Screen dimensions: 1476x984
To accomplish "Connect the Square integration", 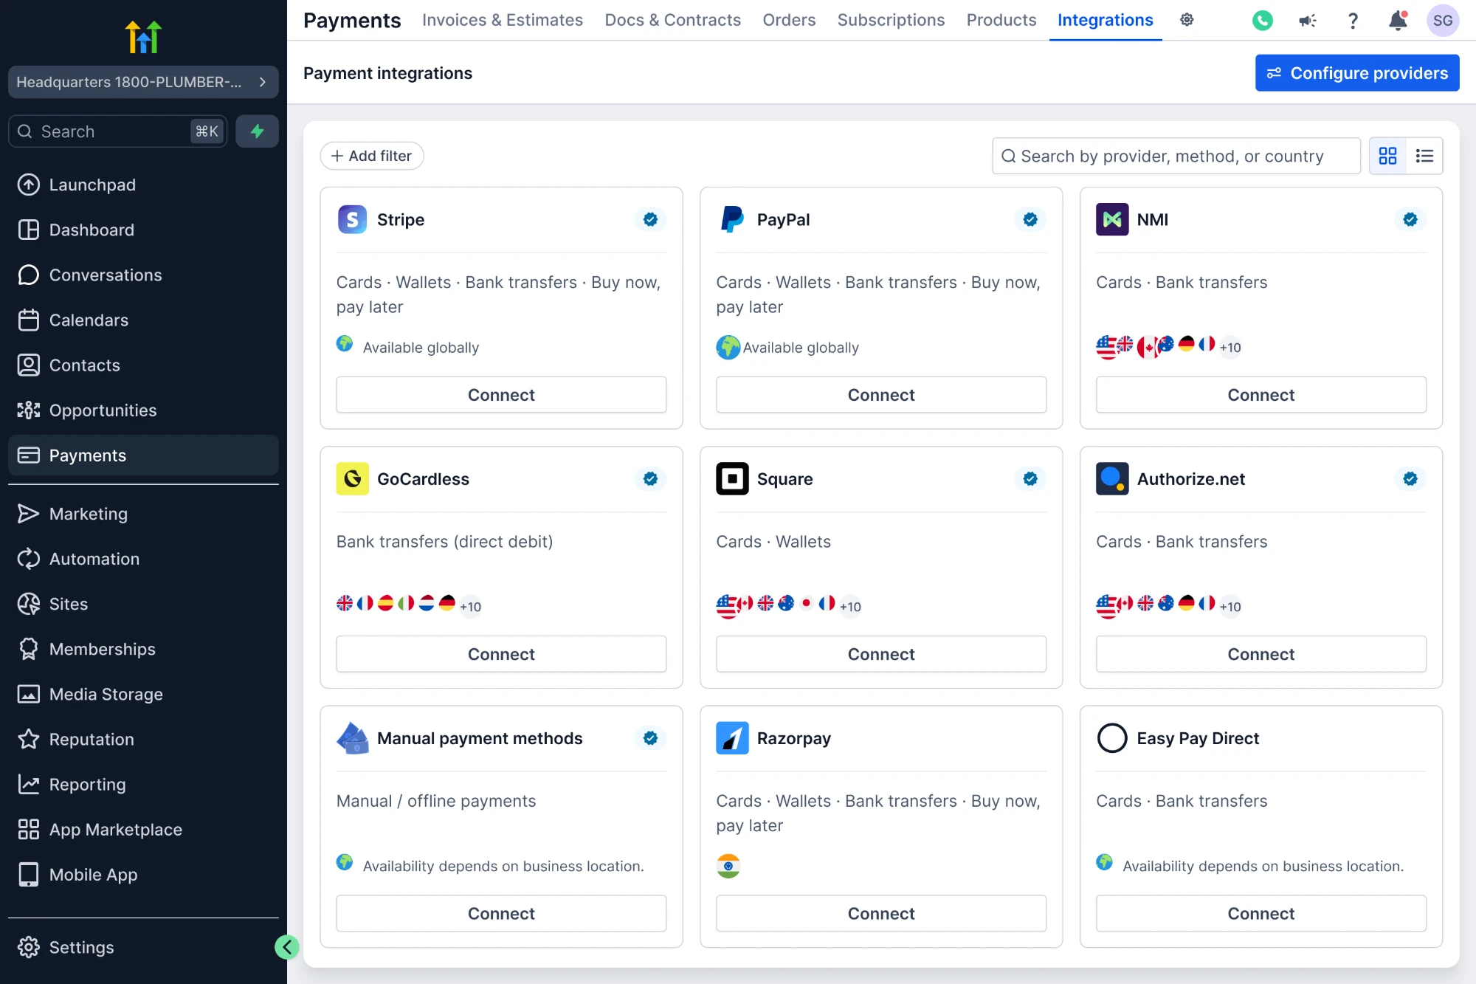I will (x=881, y=654).
